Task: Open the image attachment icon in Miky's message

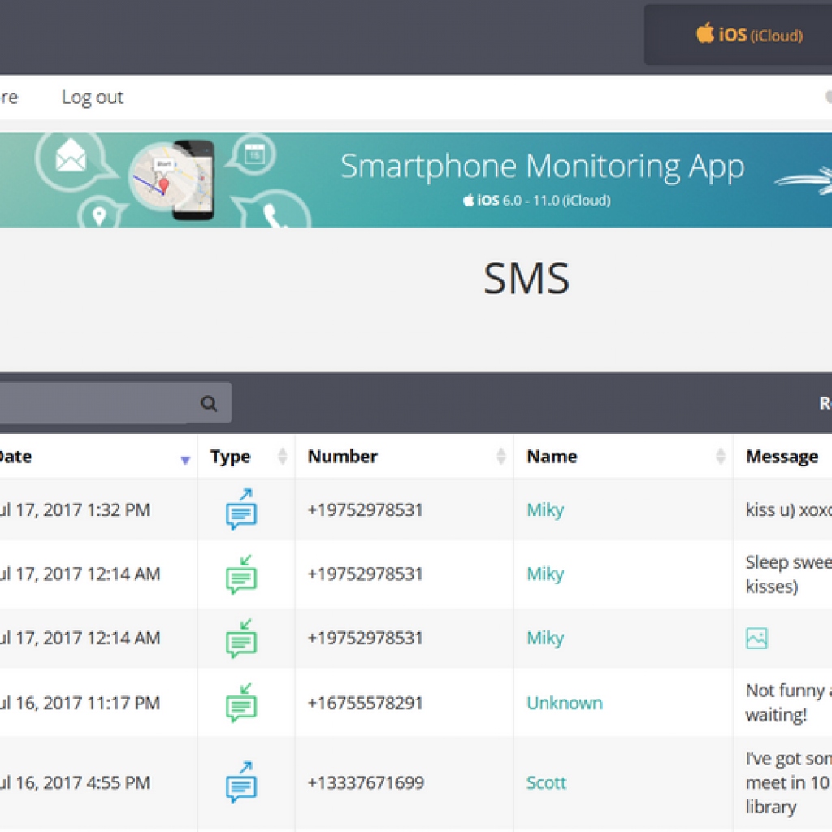Action: (x=756, y=639)
